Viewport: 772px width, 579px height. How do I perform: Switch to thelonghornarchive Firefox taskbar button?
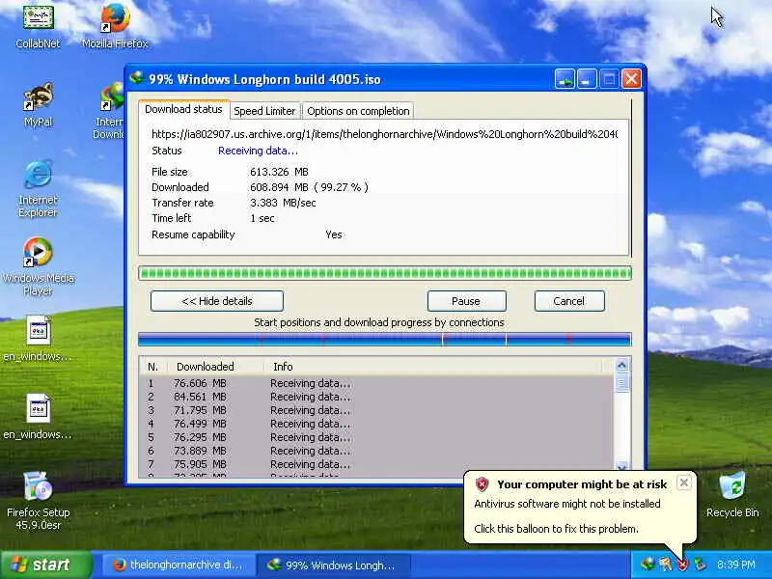tap(179, 565)
